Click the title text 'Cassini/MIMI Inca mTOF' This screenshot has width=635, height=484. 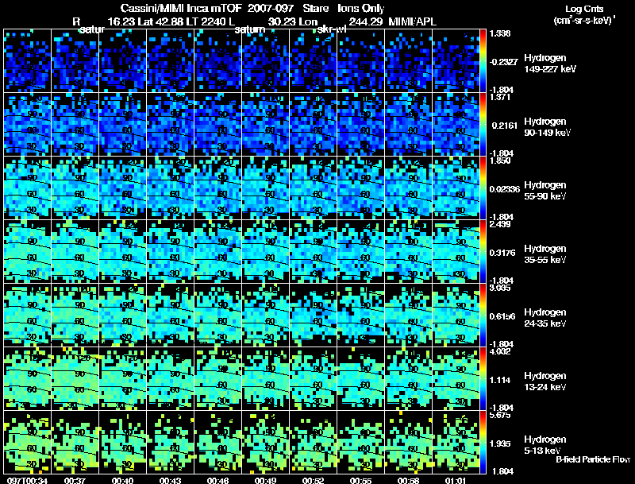pyautogui.click(x=181, y=9)
